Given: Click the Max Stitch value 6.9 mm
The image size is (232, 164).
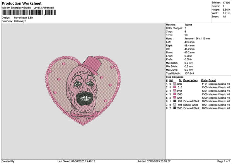Looking at the screenshot, I should click(189, 63).
